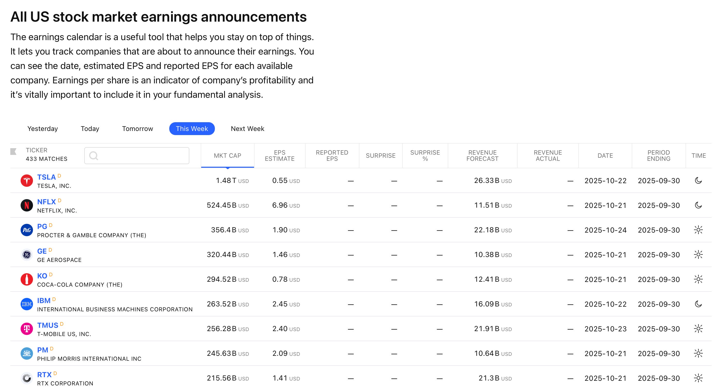
Task: Click the ticker search input field
Action: (x=137, y=156)
